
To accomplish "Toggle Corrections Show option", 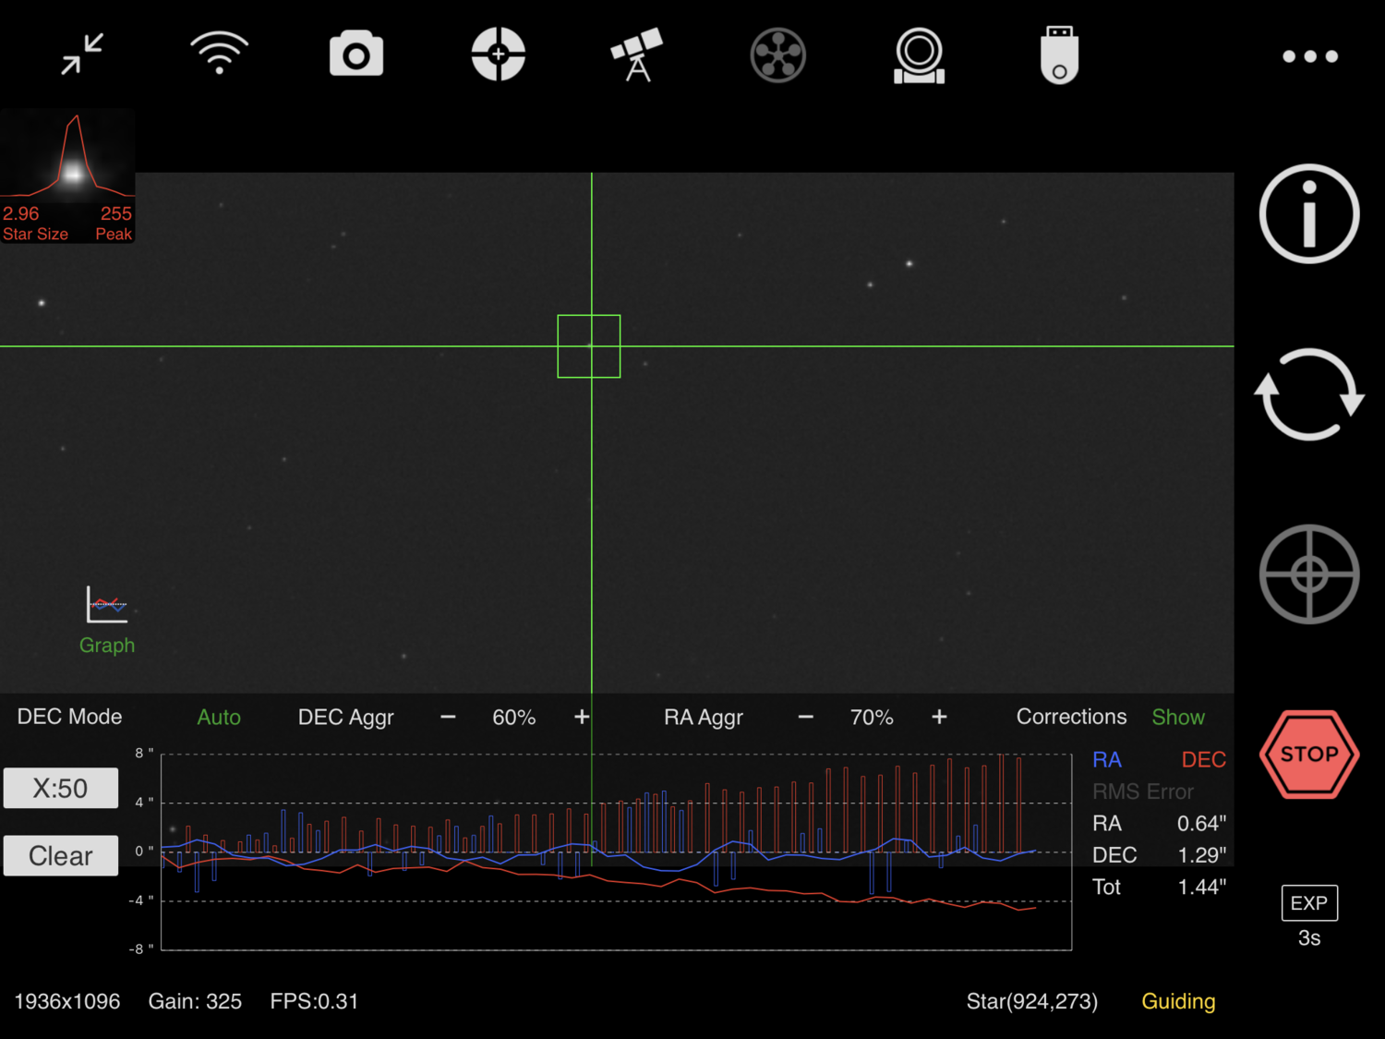I will pos(1178,718).
